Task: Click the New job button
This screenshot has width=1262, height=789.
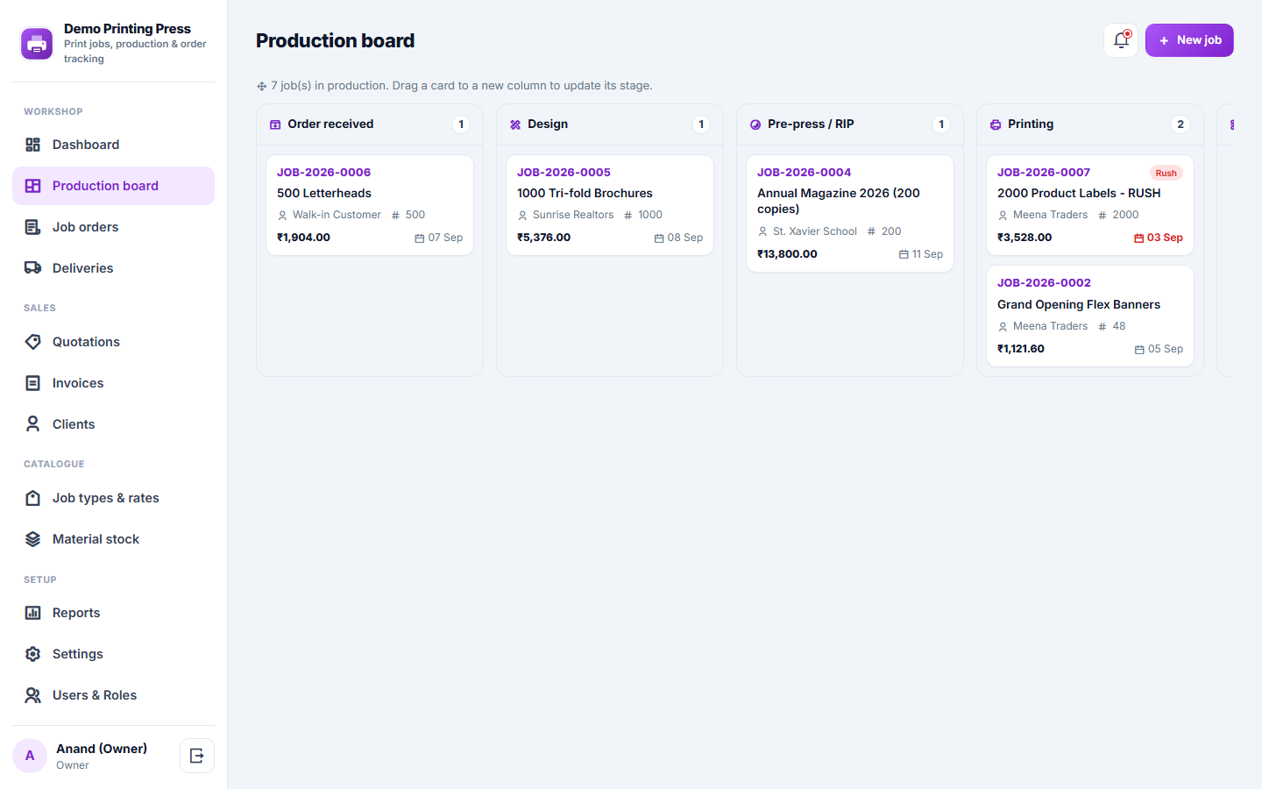Action: [x=1189, y=40]
